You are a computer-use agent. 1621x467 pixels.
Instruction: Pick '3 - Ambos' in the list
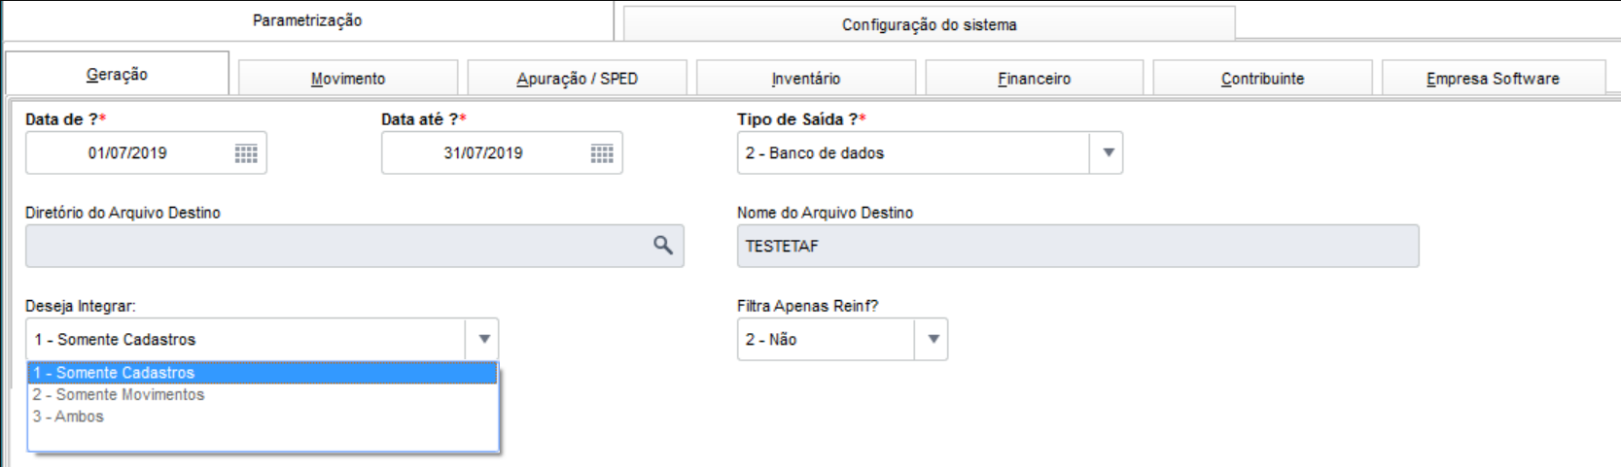click(x=68, y=417)
